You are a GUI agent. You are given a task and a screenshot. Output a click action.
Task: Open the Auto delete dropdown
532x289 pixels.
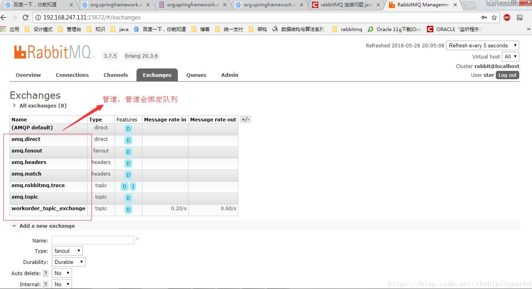[x=62, y=273]
